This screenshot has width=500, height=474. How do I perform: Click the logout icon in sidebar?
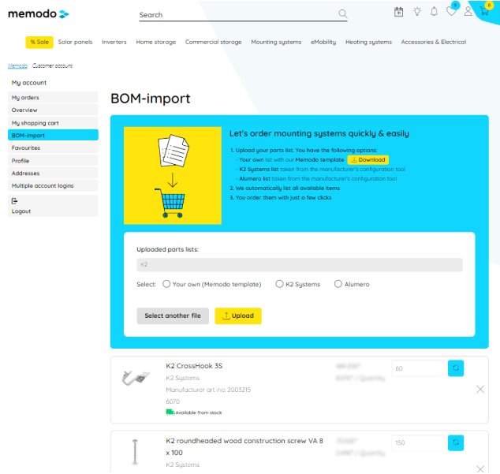coord(14,201)
